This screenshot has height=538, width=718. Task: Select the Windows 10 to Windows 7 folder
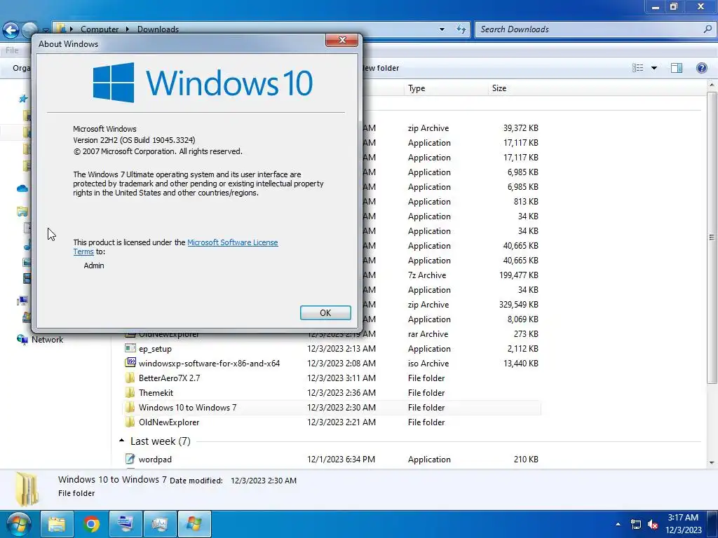click(x=332, y=407)
